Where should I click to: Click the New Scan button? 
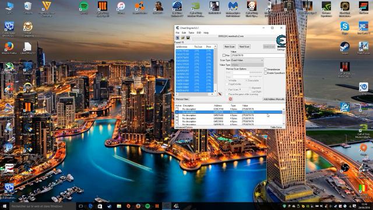230,47
